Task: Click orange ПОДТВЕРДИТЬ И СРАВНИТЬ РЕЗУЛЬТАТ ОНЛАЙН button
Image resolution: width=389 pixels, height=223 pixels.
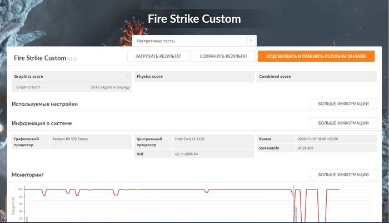Action: 316,56
